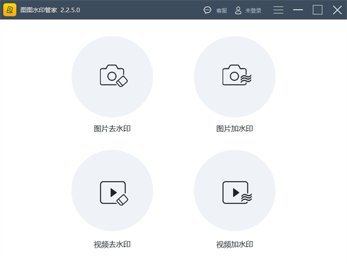The height and width of the screenshot is (264, 347).
Task: Click the customer service chat bubble icon
Action: (208, 10)
